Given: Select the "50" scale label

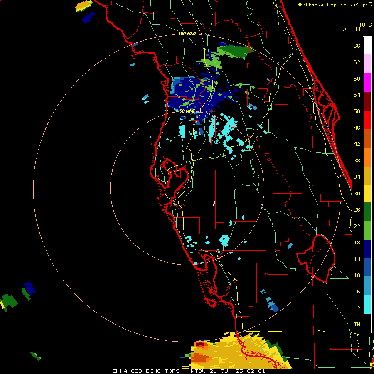Looking at the screenshot, I should (357, 111).
